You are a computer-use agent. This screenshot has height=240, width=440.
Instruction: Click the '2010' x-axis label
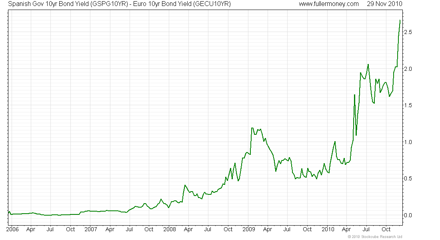click(328, 229)
